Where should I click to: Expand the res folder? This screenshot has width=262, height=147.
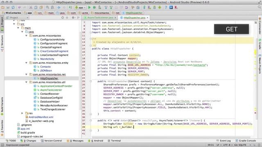pyautogui.click(x=22, y=113)
